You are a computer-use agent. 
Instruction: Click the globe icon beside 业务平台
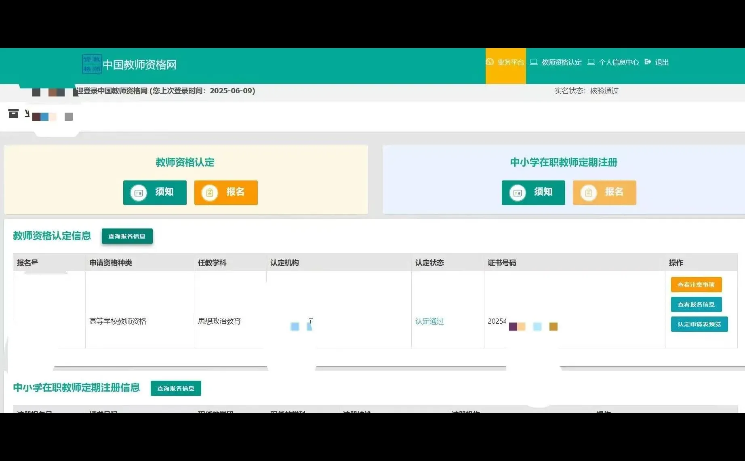coord(490,62)
